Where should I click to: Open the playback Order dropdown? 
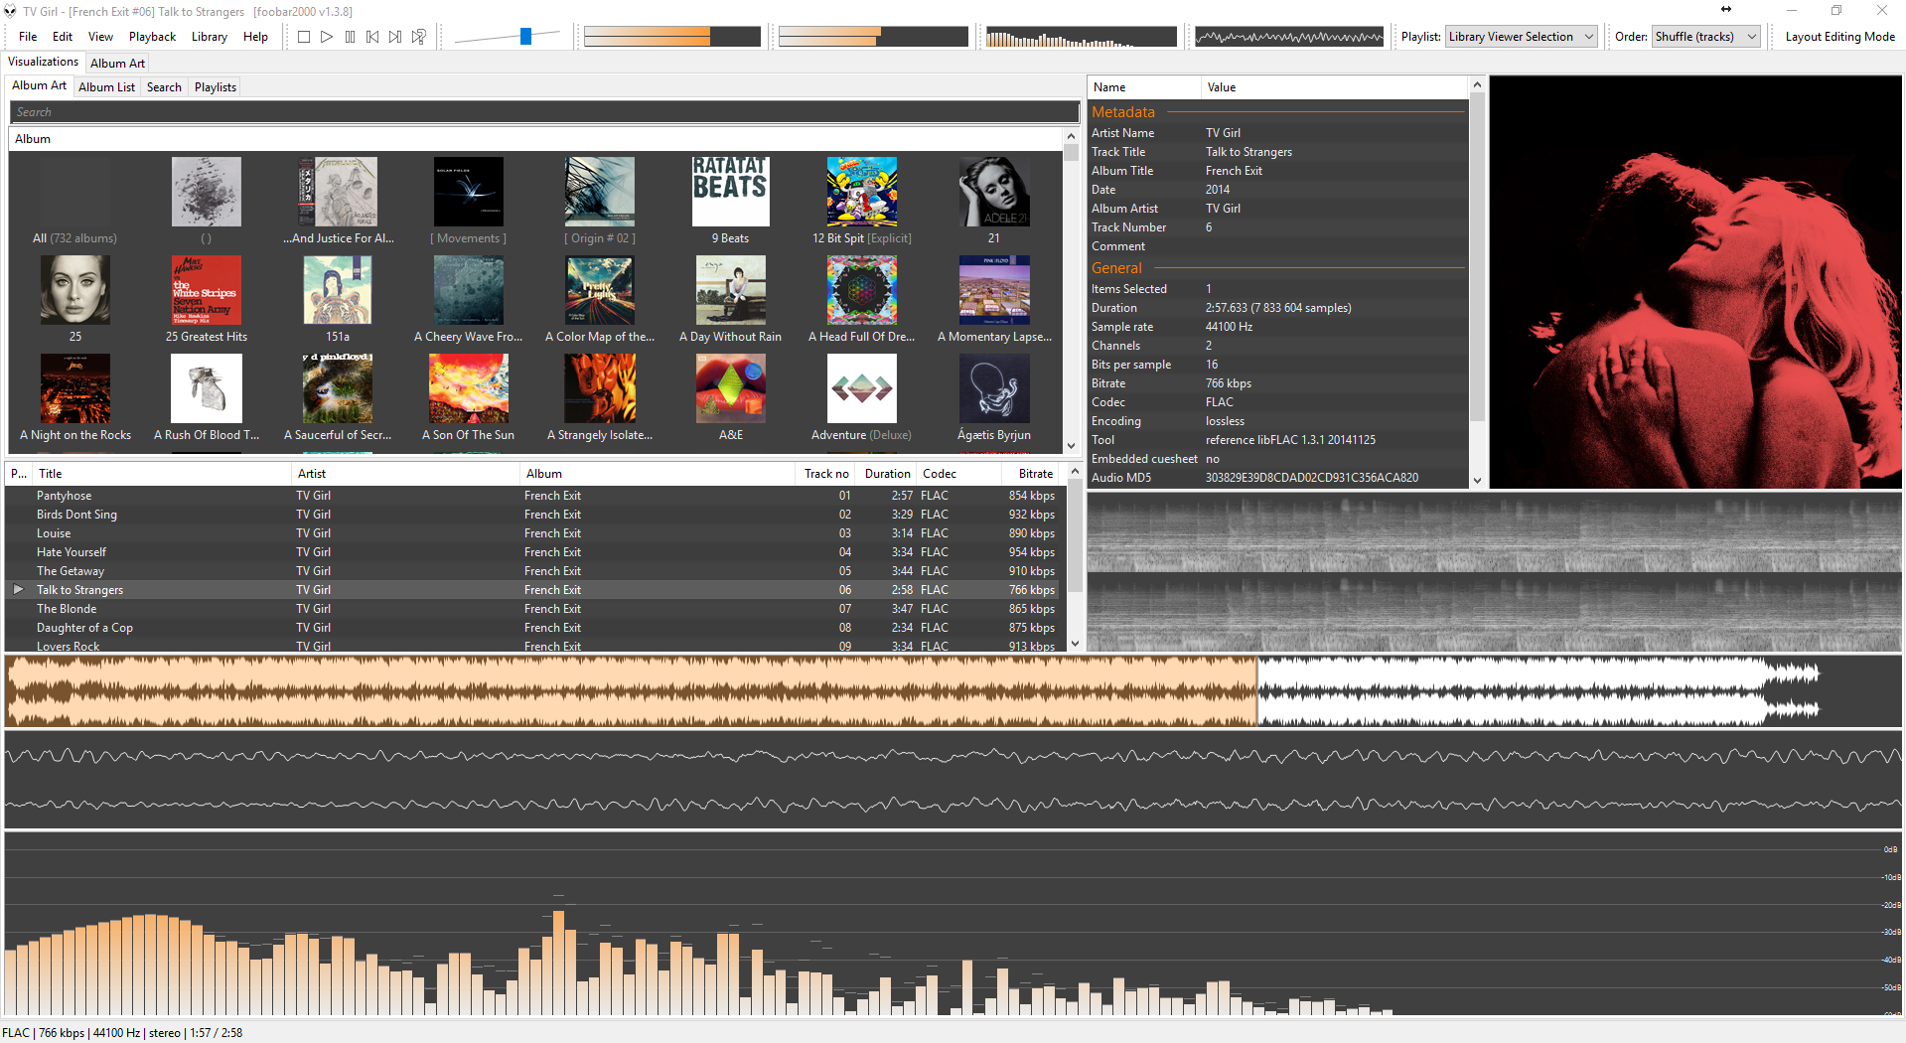click(x=1705, y=37)
